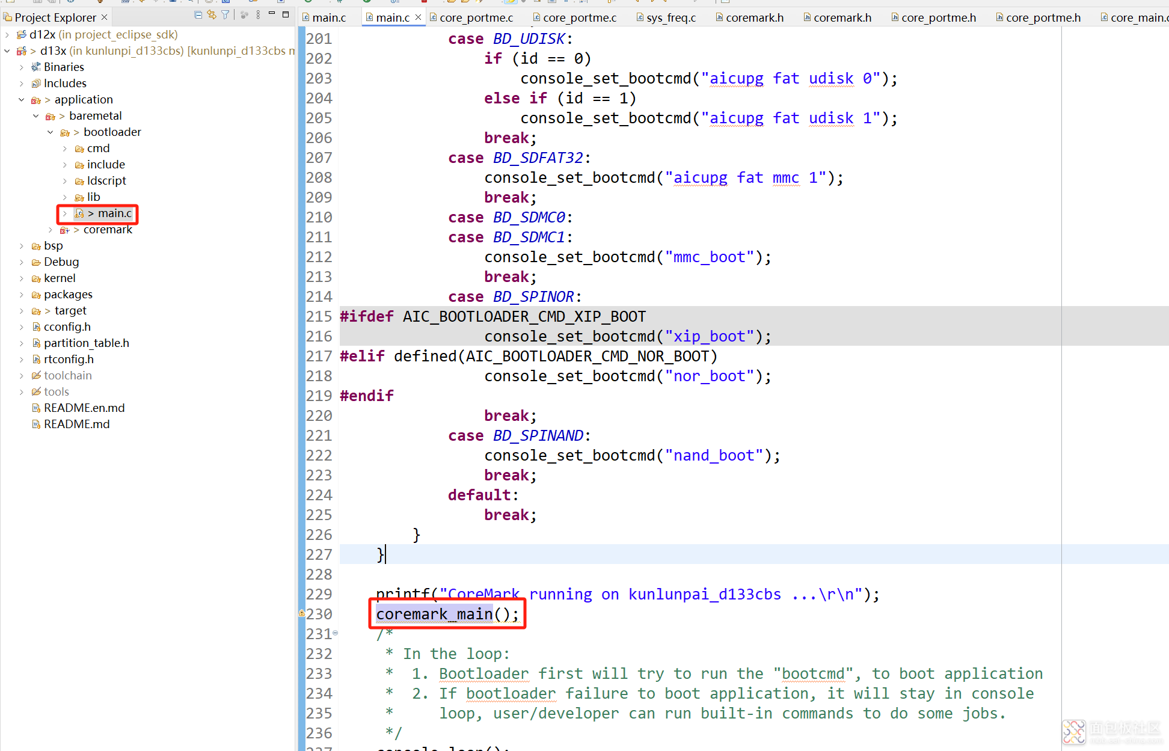Click the cconfig.h header file icon
Viewport: 1169px width, 751px height.
(36, 327)
